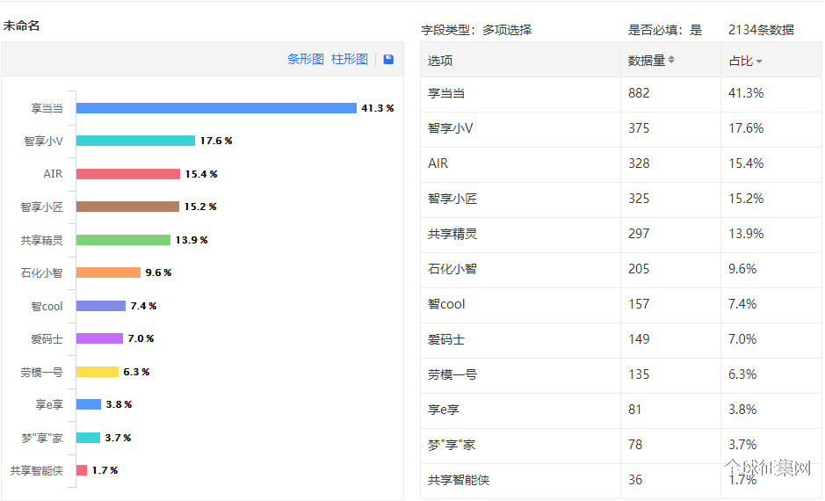This screenshot has height=501, width=825.
Task: Select the 智cool row in table
Action: tap(621, 305)
